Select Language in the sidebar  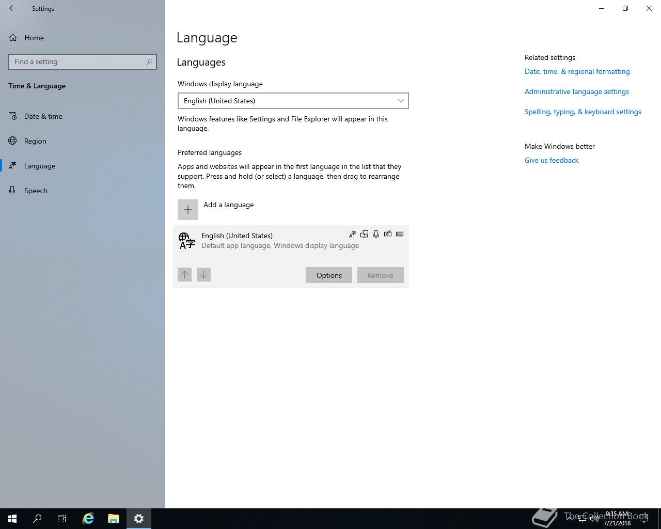83,166
